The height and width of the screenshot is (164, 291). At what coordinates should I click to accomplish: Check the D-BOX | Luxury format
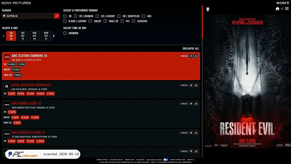[65, 21]
